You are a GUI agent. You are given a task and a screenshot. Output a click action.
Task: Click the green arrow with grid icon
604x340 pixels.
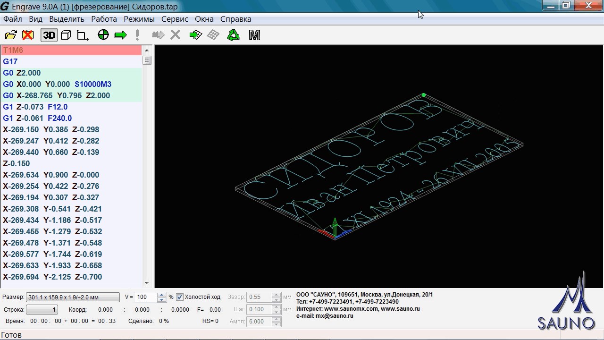point(195,35)
